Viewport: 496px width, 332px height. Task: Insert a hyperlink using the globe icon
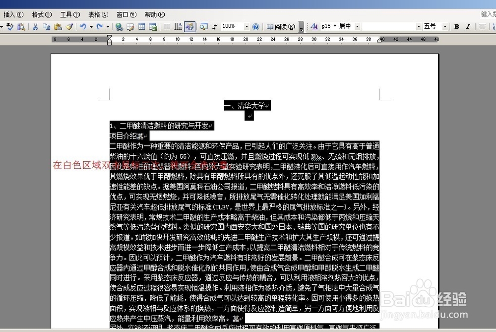coord(119,26)
